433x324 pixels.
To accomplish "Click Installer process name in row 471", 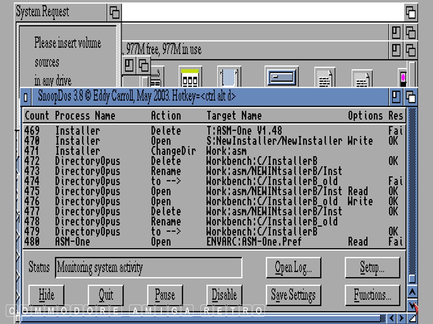I will pyautogui.click(x=78, y=151).
